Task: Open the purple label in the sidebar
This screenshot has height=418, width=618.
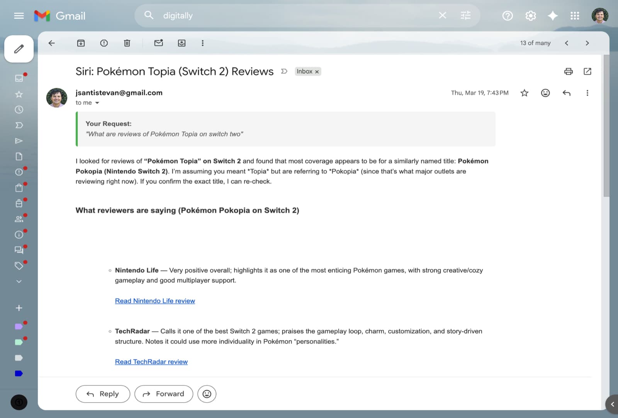Action: point(19,327)
